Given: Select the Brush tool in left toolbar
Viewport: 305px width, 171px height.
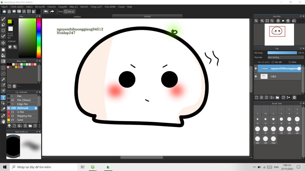Looking at the screenshot, I should tap(3, 19).
